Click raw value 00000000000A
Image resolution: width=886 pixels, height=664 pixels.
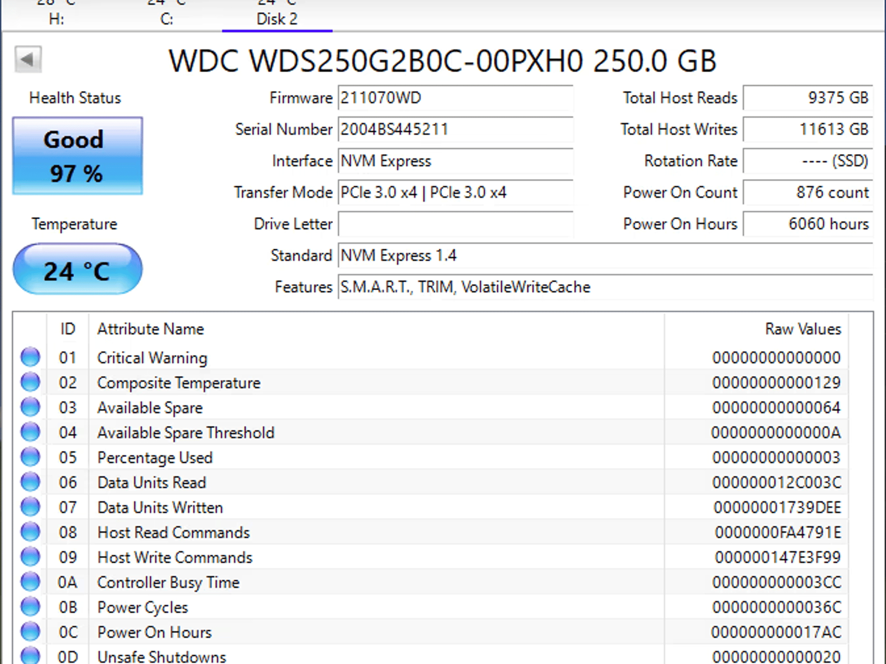[x=776, y=433]
